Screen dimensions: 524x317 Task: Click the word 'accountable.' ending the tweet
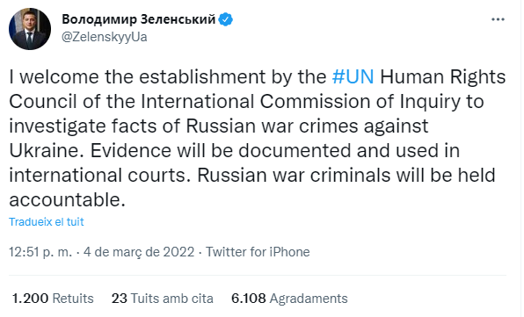tap(67, 200)
